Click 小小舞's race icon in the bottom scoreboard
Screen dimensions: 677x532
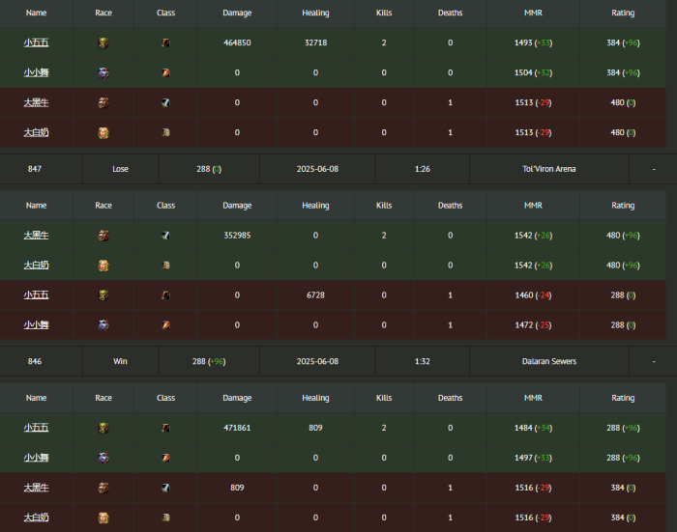tap(103, 458)
